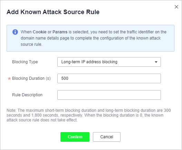Click the dropdown arrow beside Long-term IP address blocking
This screenshot has width=182, height=150.
coord(156,62)
